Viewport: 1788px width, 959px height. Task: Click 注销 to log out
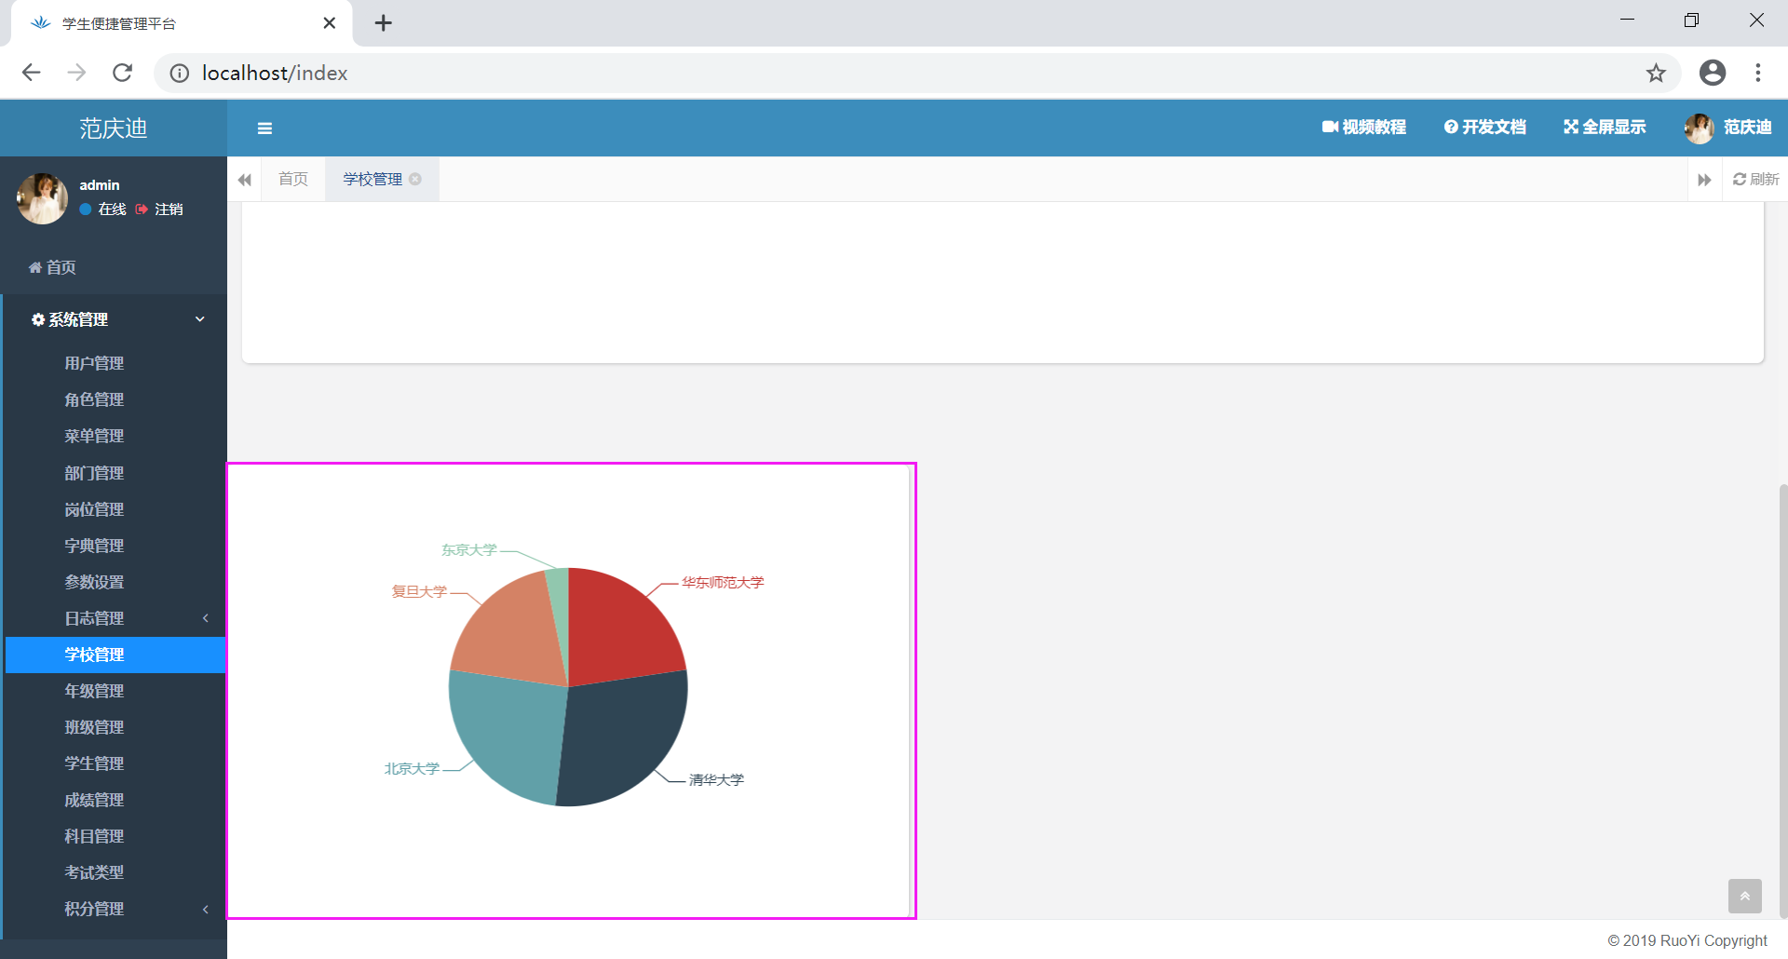pyautogui.click(x=159, y=209)
